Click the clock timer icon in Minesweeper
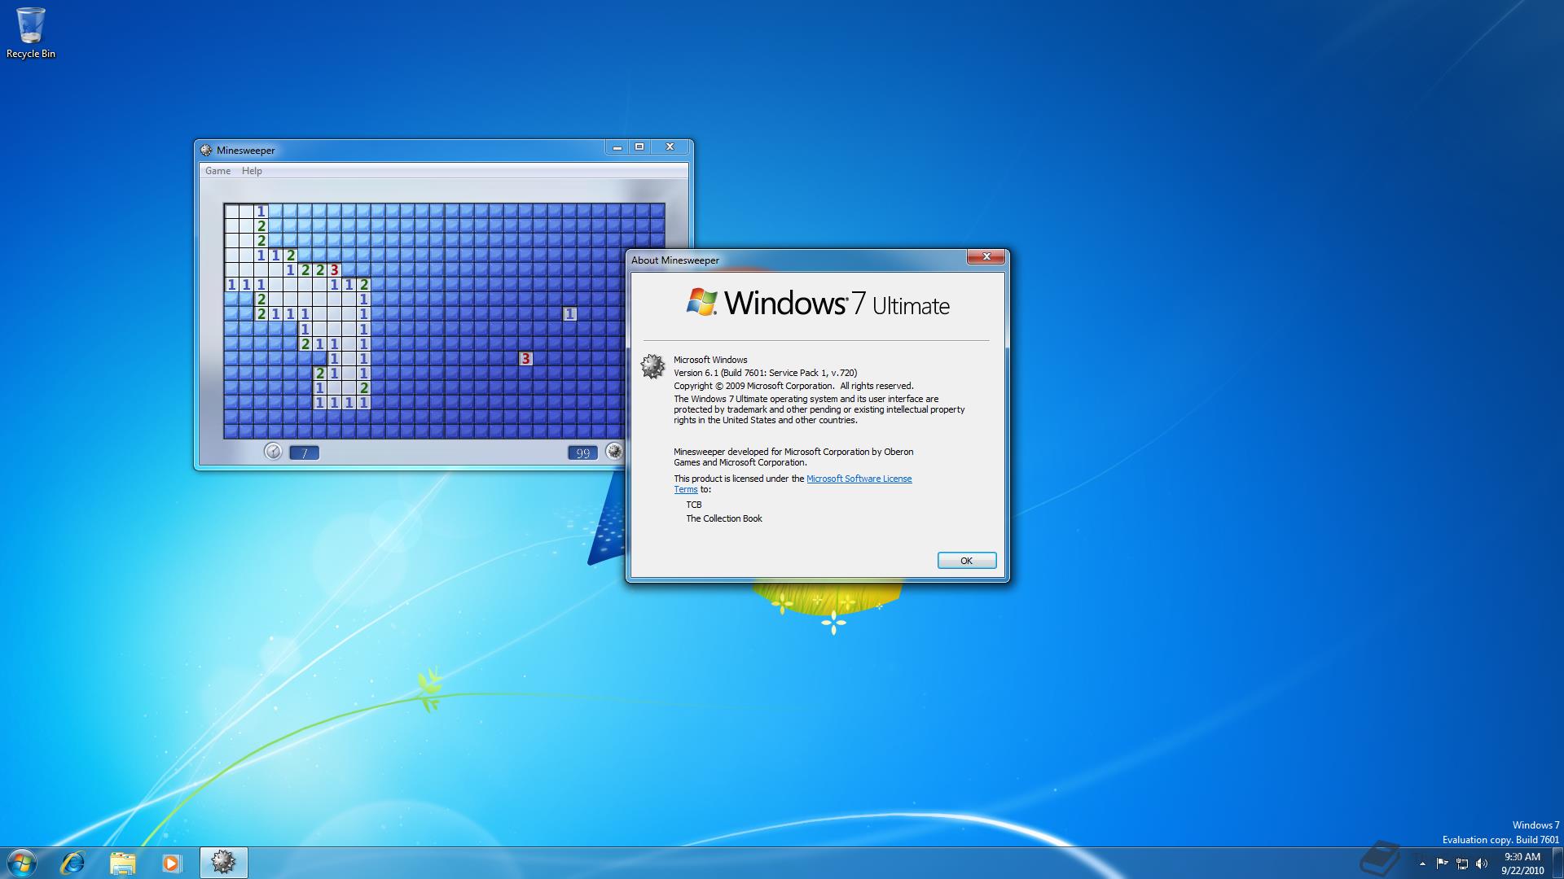This screenshot has width=1564, height=879. coord(273,452)
